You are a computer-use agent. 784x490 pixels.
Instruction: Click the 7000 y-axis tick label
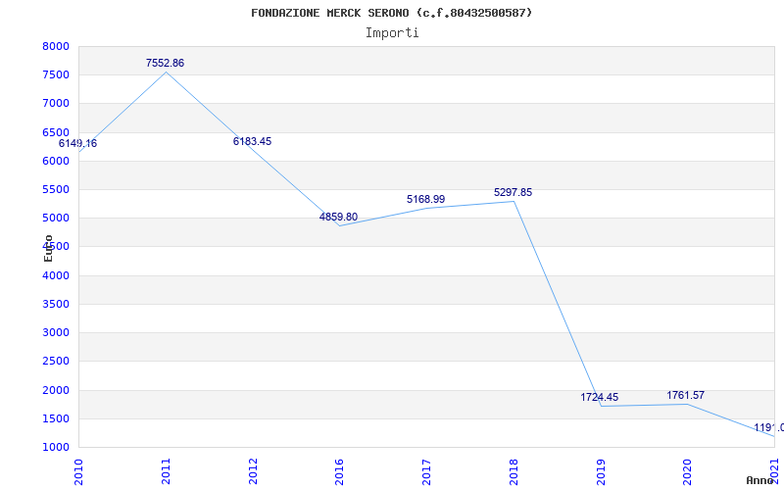coord(55,104)
